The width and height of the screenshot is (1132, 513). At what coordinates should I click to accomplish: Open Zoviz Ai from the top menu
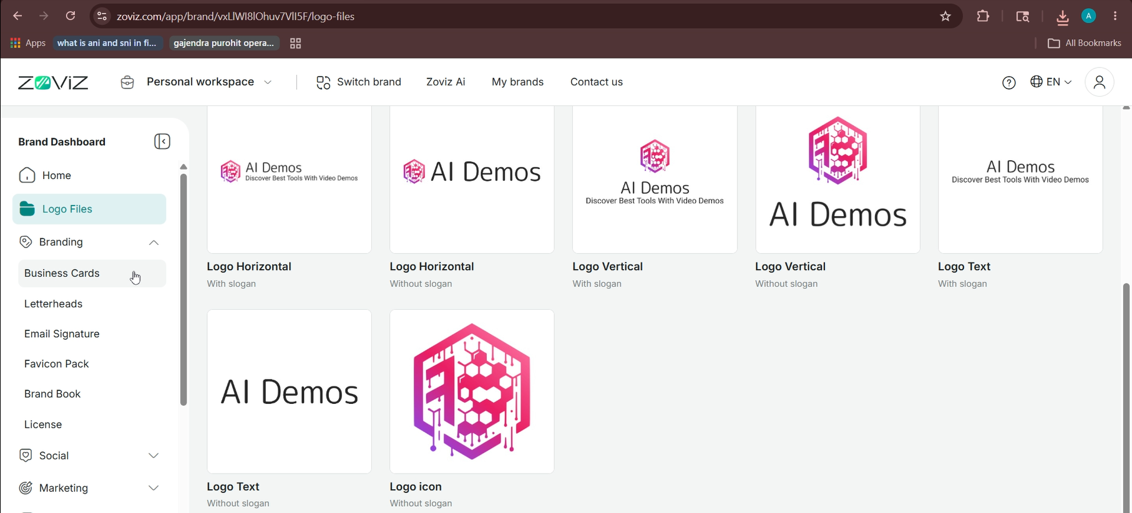tap(446, 82)
